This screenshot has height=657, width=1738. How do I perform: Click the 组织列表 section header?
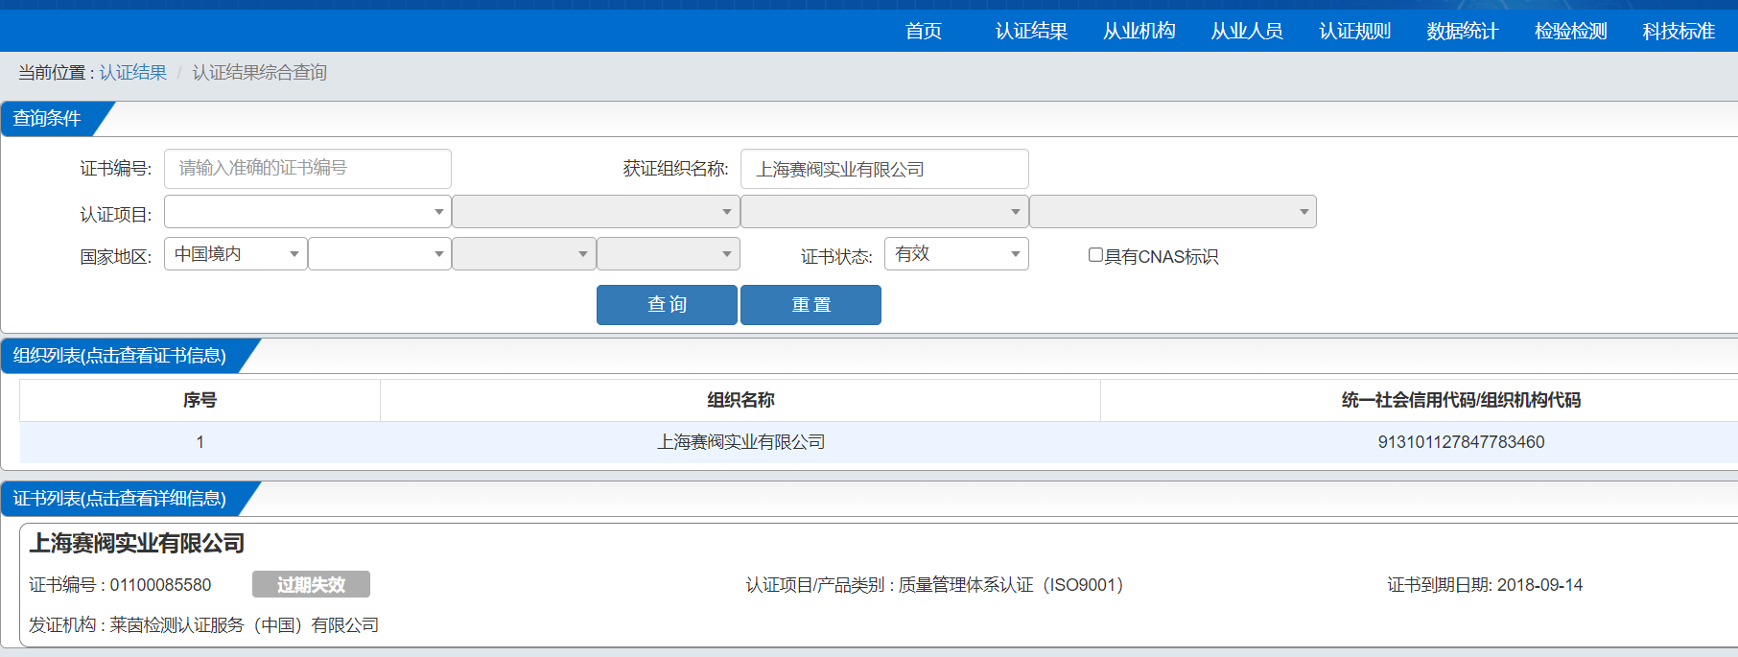[120, 356]
